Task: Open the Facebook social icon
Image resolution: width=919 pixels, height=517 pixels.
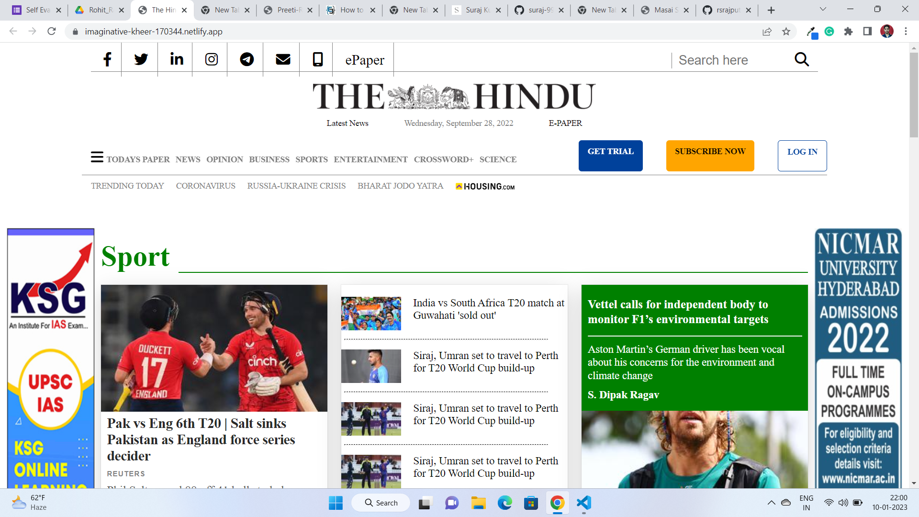Action: [x=107, y=59]
